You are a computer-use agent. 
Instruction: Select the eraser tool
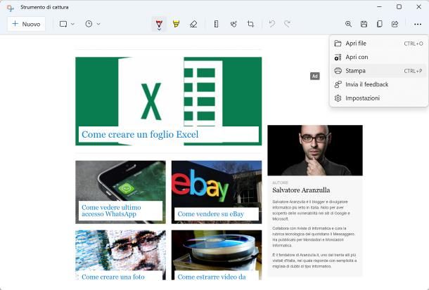[x=193, y=24]
